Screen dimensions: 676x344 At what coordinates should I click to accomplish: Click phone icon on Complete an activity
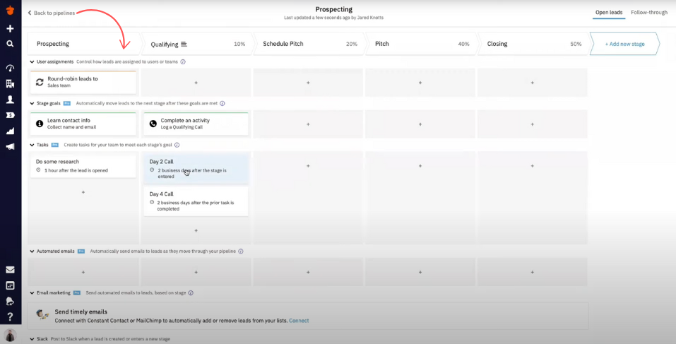153,124
